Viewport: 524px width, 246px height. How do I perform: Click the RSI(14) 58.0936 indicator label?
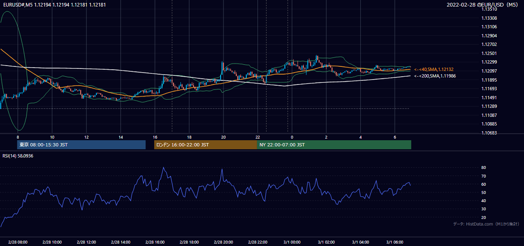(x=18, y=156)
